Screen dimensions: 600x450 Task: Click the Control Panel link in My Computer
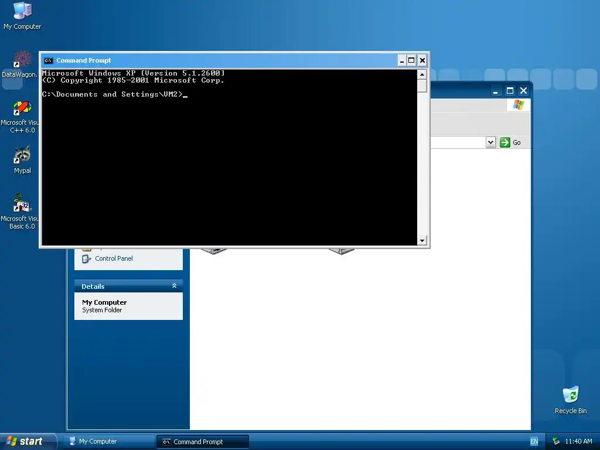[x=114, y=258]
